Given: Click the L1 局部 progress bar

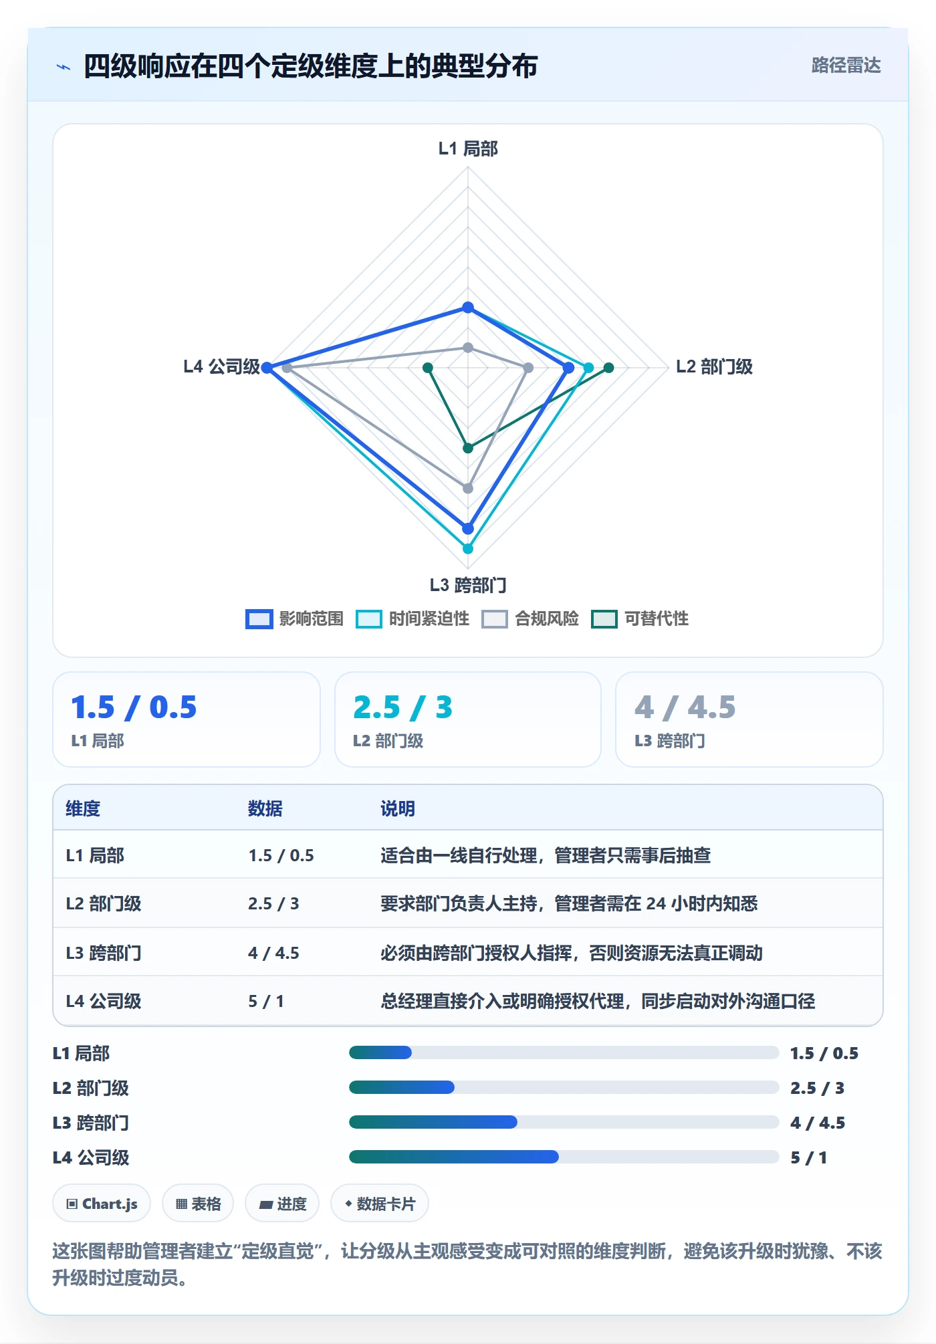Looking at the screenshot, I should [x=564, y=1052].
